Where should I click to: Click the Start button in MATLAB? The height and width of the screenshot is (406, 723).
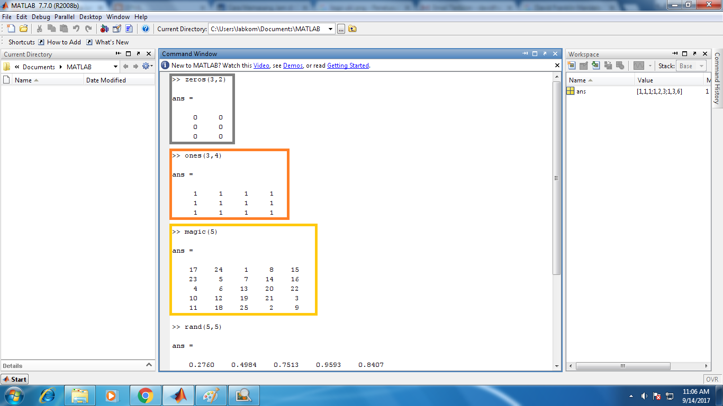point(14,379)
